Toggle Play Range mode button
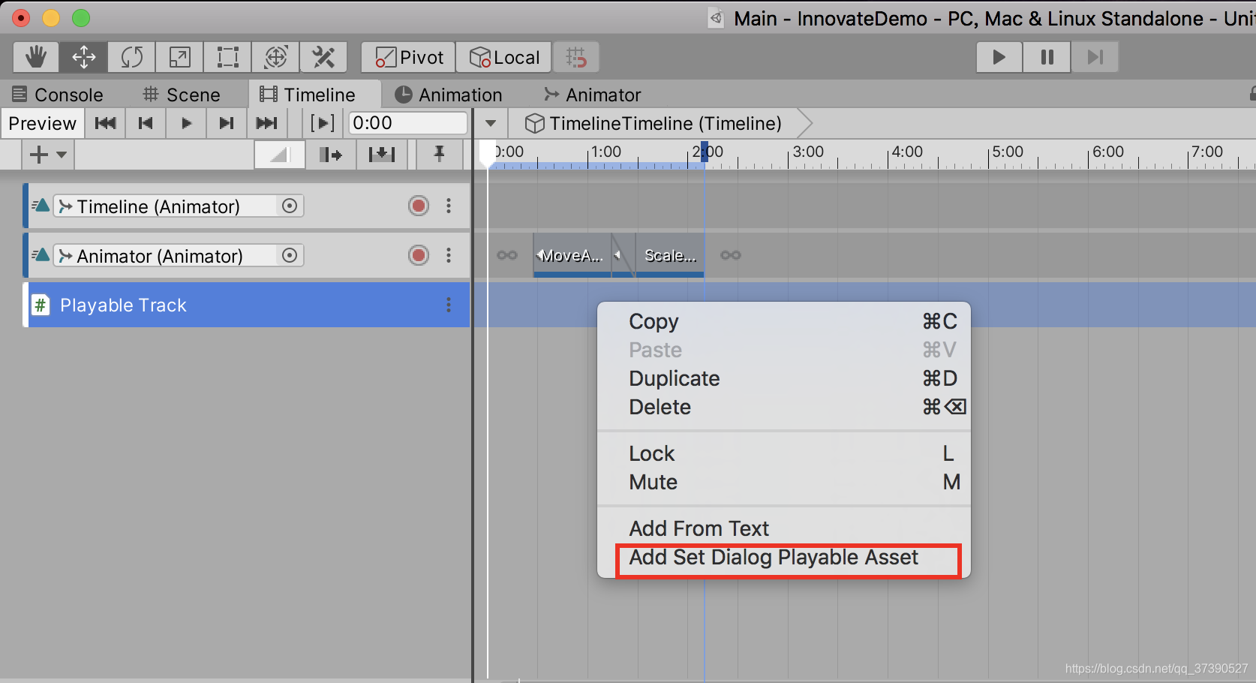The image size is (1256, 683). 323,123
